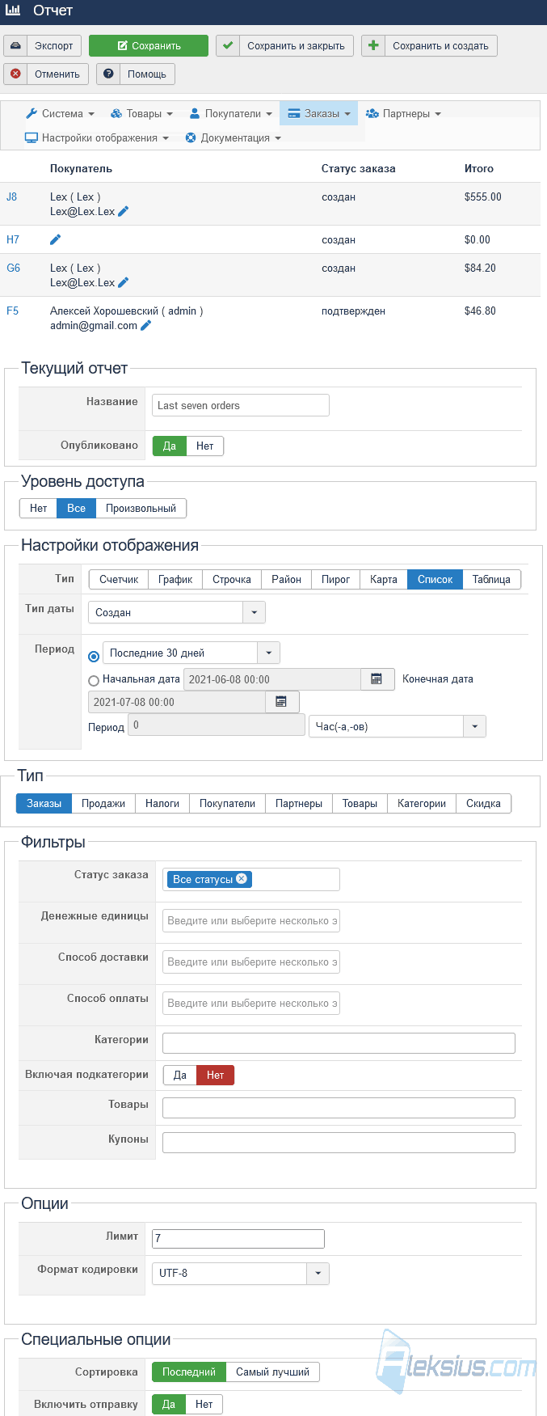This screenshot has width=547, height=1416.
Task: Click the green Сохранить button
Action: 149,46
